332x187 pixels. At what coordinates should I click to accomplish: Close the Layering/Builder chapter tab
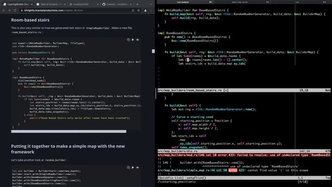pyautogui.click(x=32, y=4)
